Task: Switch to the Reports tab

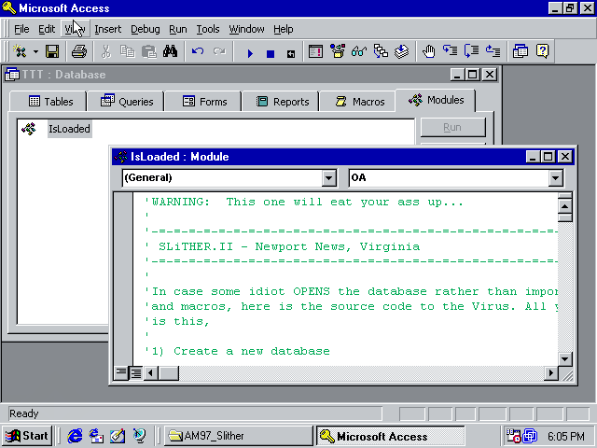Action: click(x=281, y=102)
